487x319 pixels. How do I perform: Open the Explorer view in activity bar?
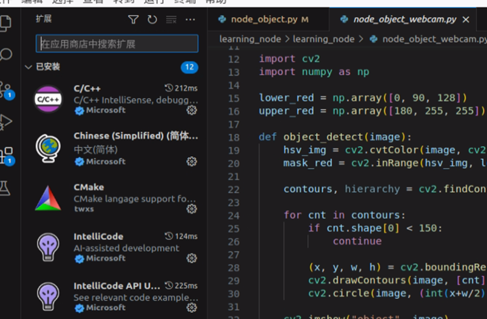point(5,23)
